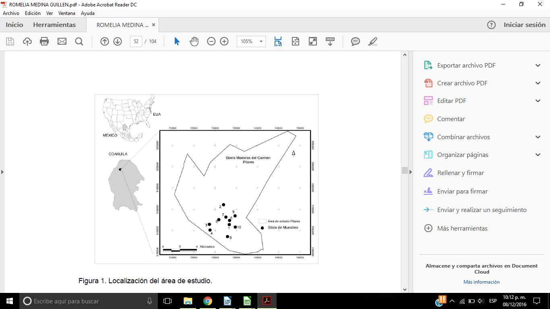Expand the Exportar archivo PDF section
The image size is (550, 309).
pyautogui.click(x=538, y=66)
